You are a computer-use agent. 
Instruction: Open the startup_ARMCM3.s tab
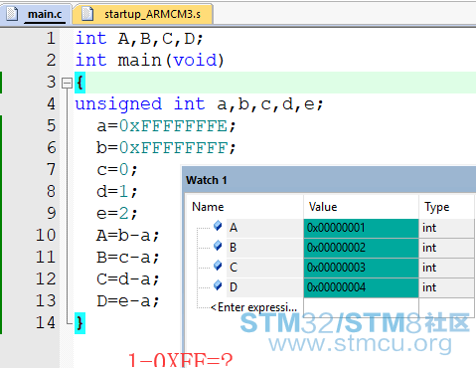pos(143,14)
